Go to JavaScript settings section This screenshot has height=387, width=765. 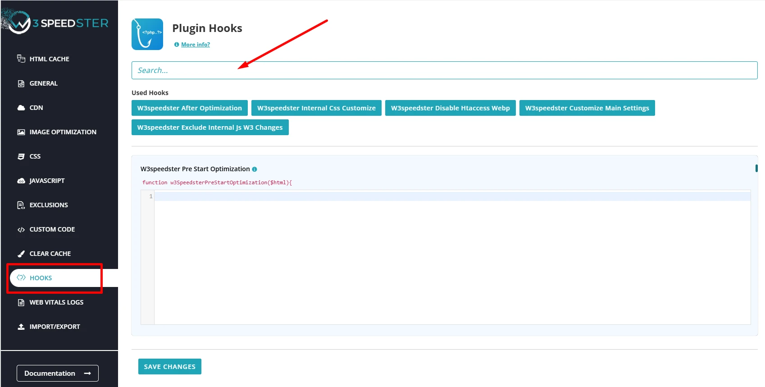[47, 181]
